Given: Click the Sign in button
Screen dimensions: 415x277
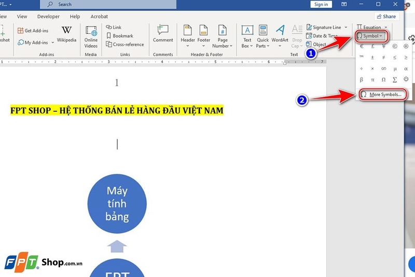Looking at the screenshot, I should (x=321, y=4).
